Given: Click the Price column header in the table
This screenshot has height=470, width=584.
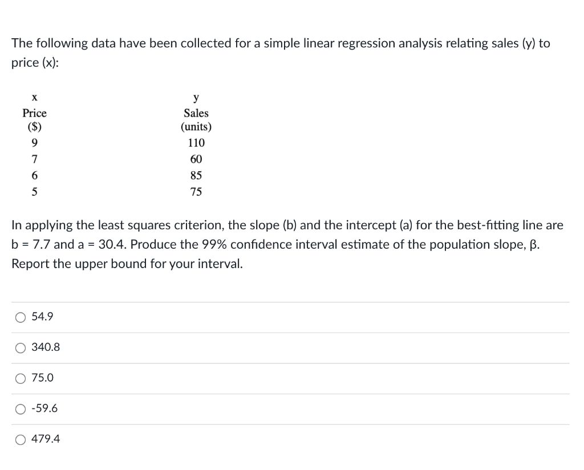Looking at the screenshot, I should click(34, 113).
